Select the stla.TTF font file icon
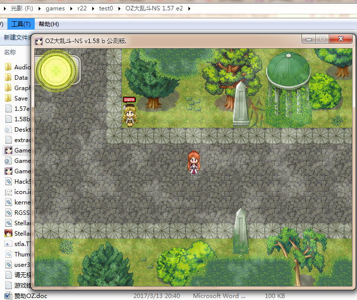The width and height of the screenshot is (357, 300). click(x=8, y=244)
